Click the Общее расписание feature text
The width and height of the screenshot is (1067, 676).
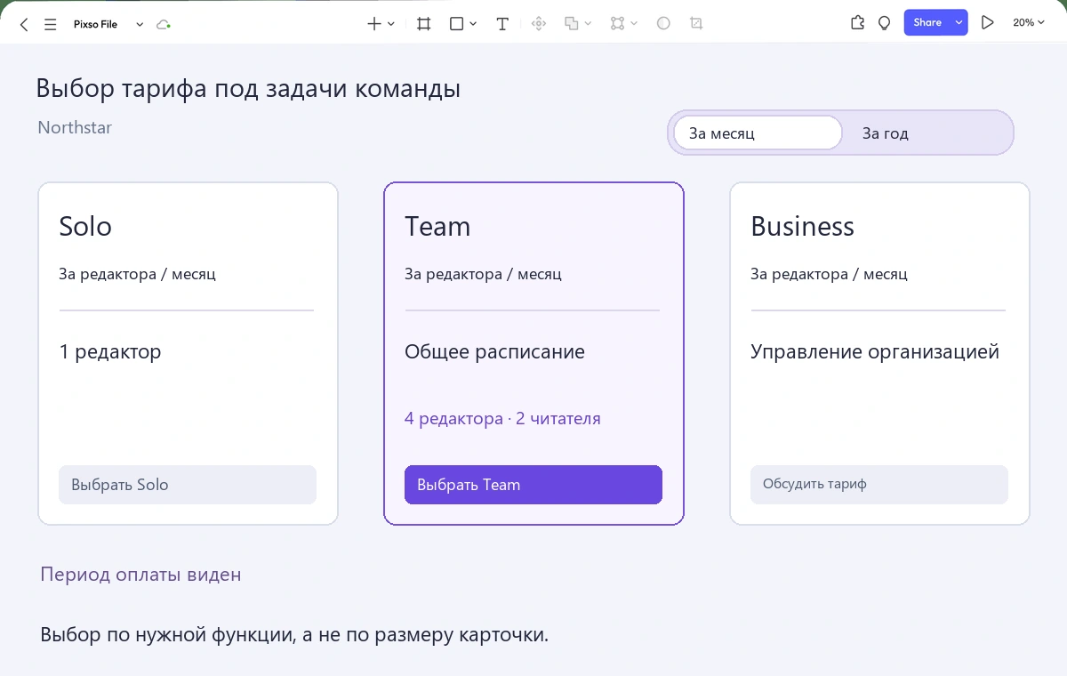tap(494, 352)
